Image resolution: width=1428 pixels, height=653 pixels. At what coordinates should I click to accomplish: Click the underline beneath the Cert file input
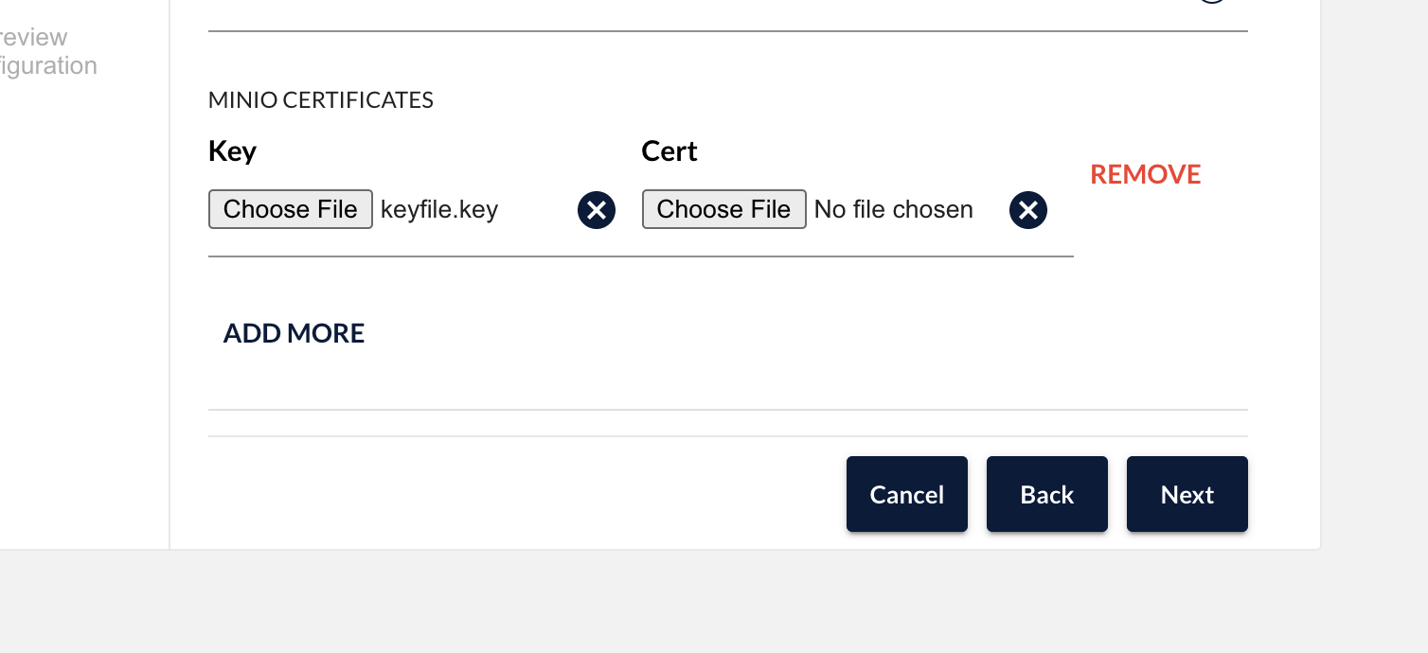tap(858, 256)
